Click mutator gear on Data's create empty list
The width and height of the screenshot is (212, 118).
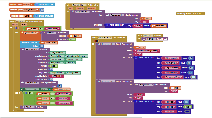[x=37, y=16]
